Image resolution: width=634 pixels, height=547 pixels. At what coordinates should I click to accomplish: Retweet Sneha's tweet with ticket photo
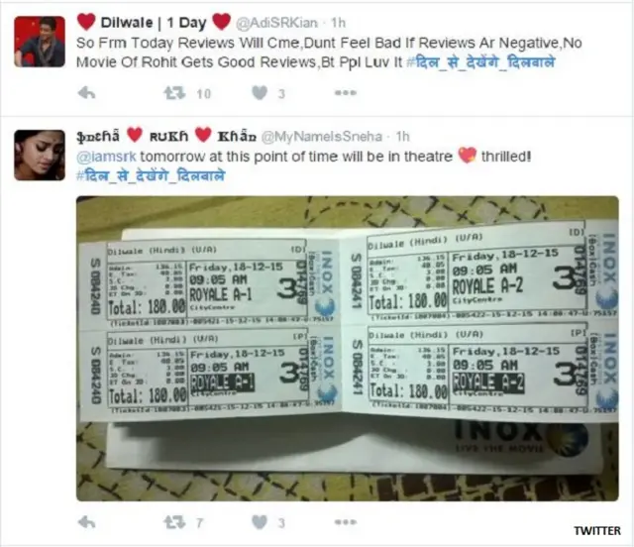click(174, 522)
